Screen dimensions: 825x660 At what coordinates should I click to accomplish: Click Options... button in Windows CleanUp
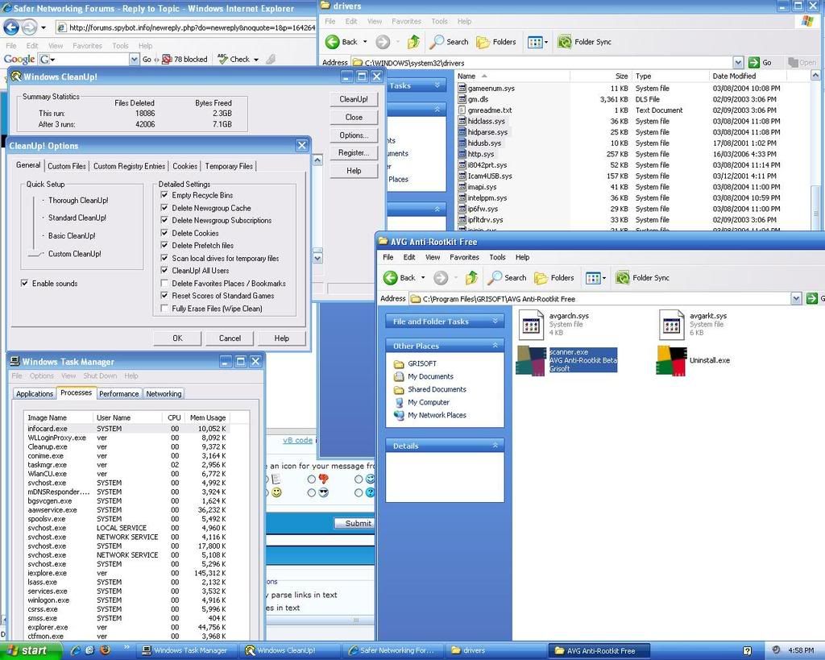pos(354,135)
